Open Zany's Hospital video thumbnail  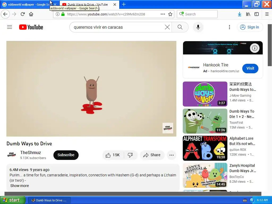tap(205, 175)
